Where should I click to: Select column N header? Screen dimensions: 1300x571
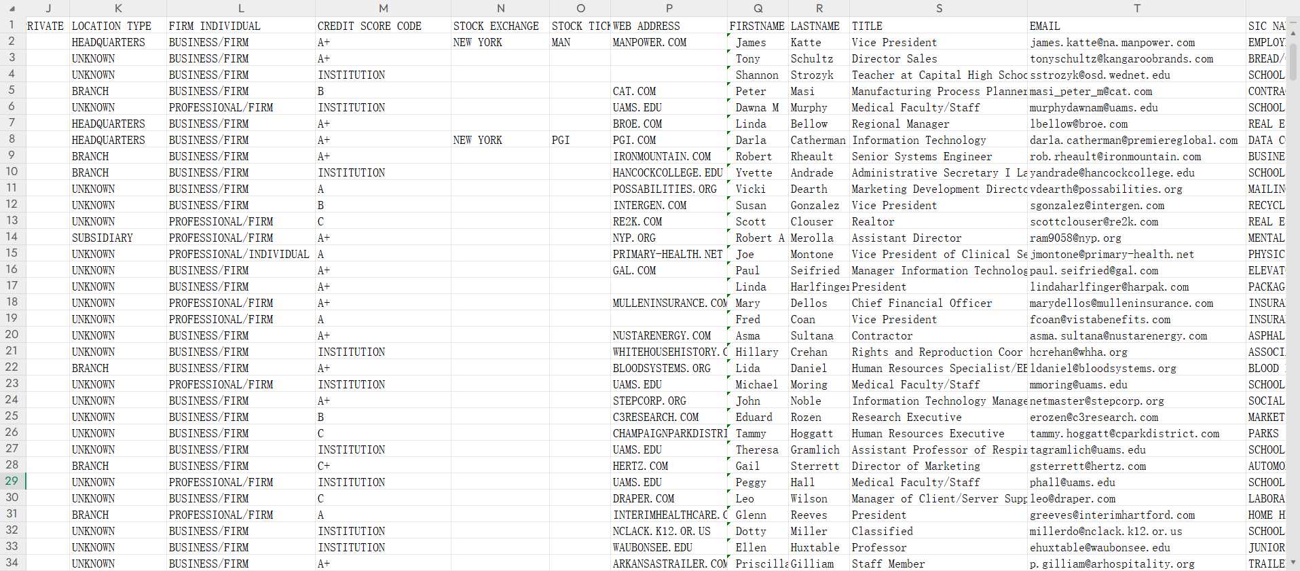pos(500,8)
